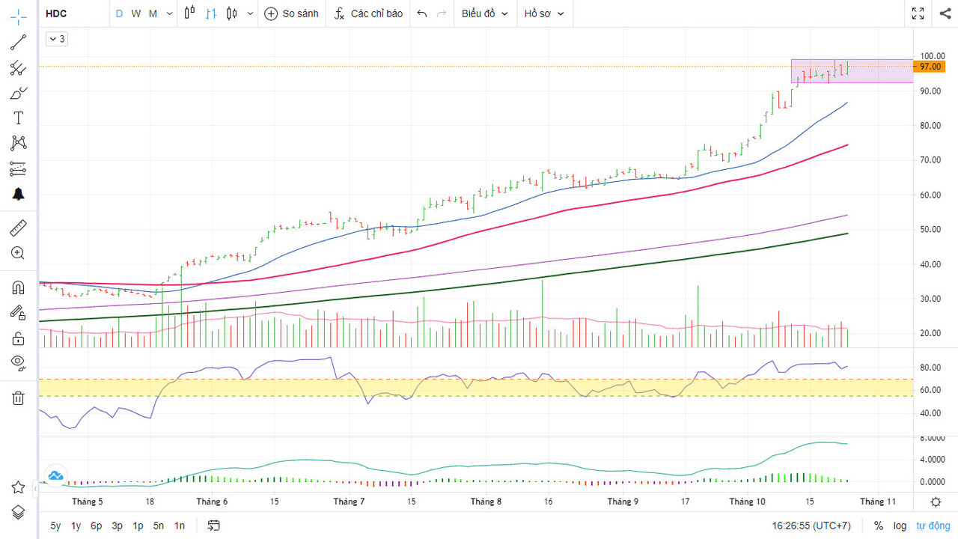This screenshot has height=539, width=958.
Task: Set date range to 6p
Action: [x=97, y=526]
